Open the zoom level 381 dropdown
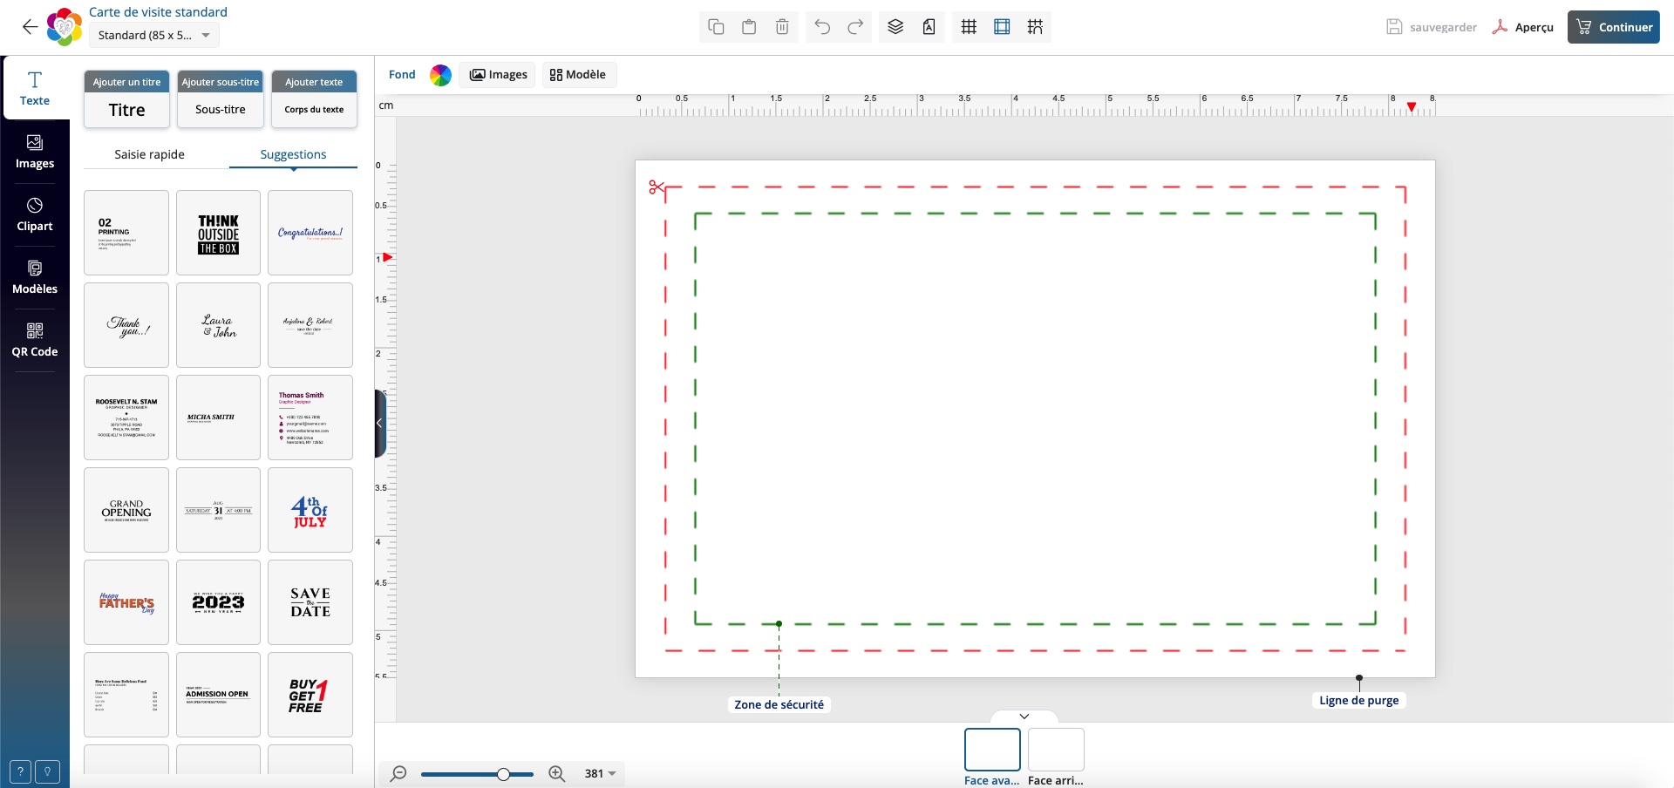This screenshot has height=788, width=1674. 600,773
